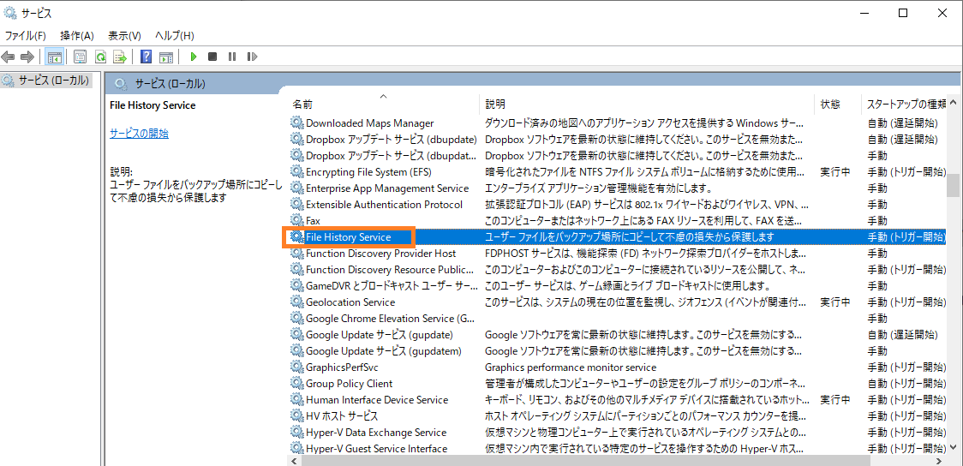Open the Properties toolbar icon
Viewport: 963px width, 466px height.
tap(80, 57)
